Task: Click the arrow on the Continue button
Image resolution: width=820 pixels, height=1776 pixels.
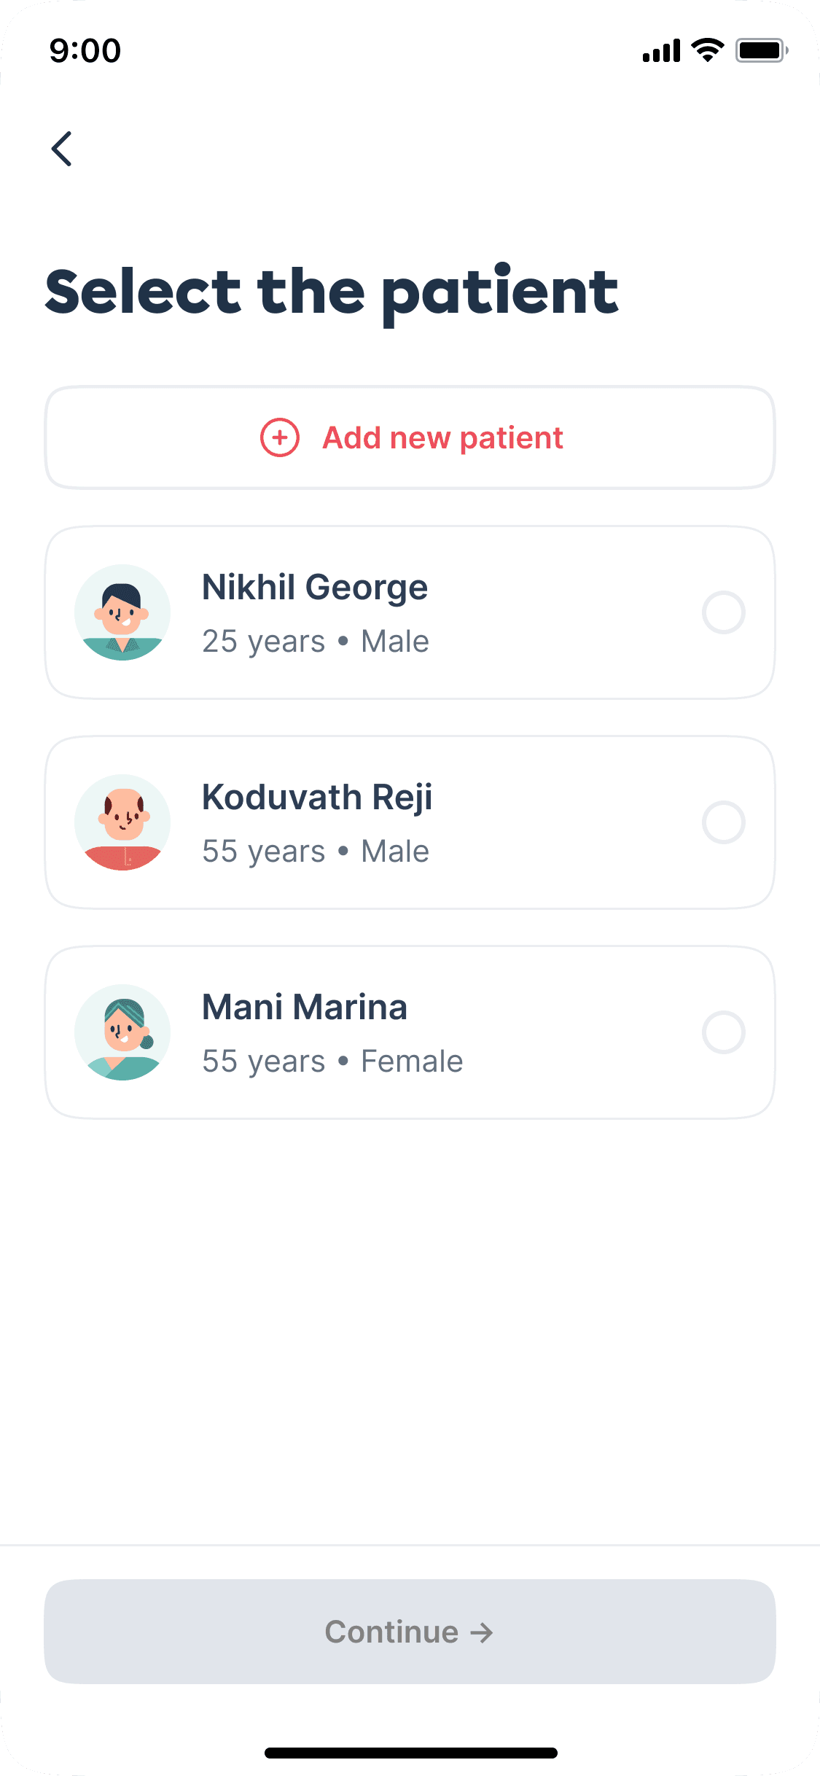Action: pyautogui.click(x=482, y=1632)
